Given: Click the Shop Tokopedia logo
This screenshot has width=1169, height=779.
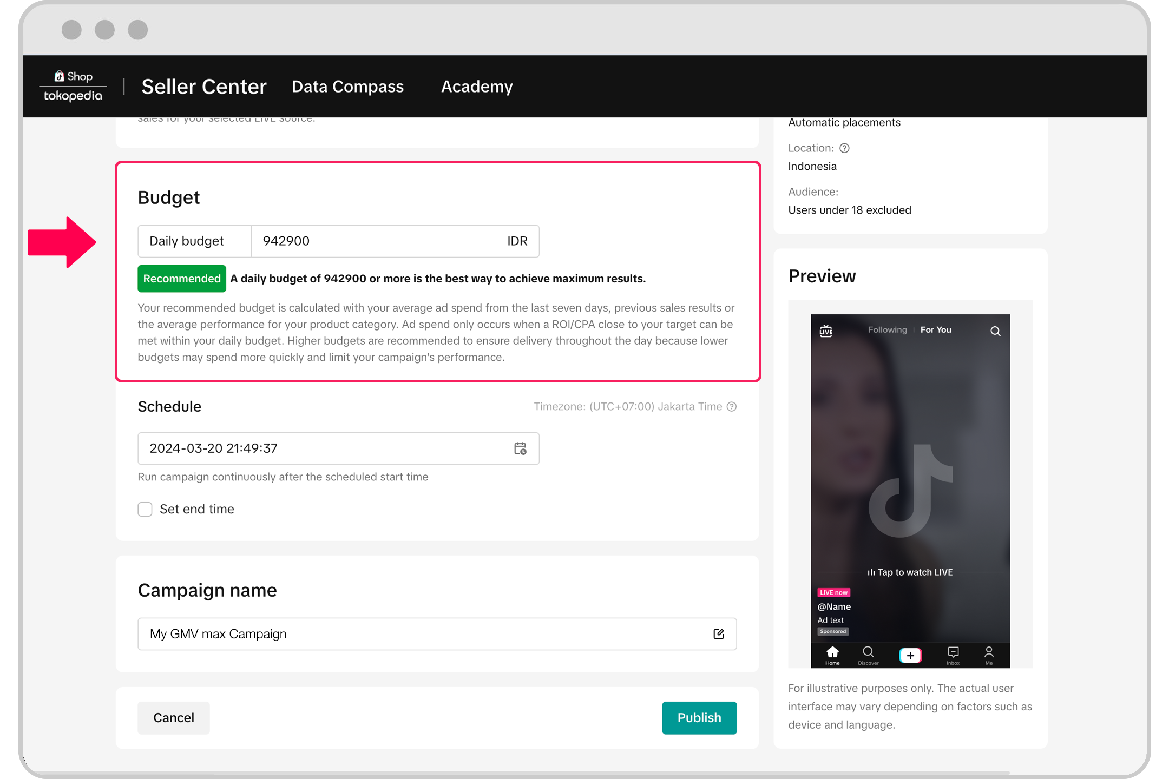Looking at the screenshot, I should tap(73, 85).
